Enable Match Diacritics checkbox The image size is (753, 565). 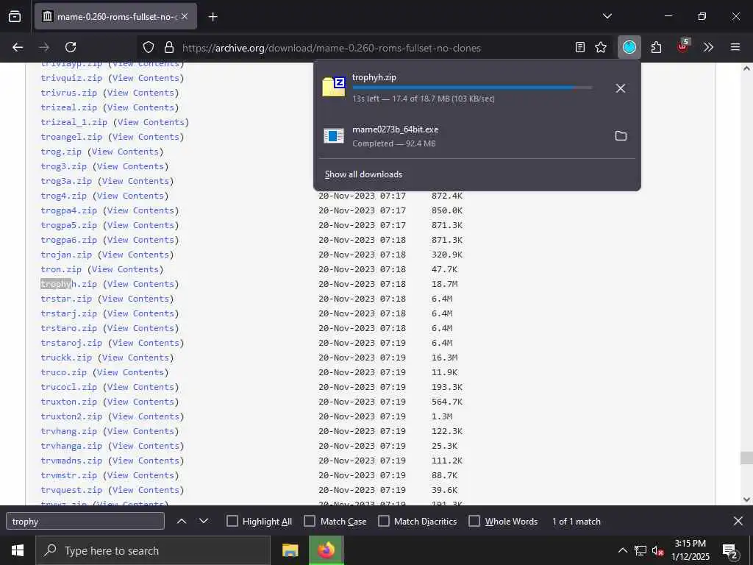[384, 522]
